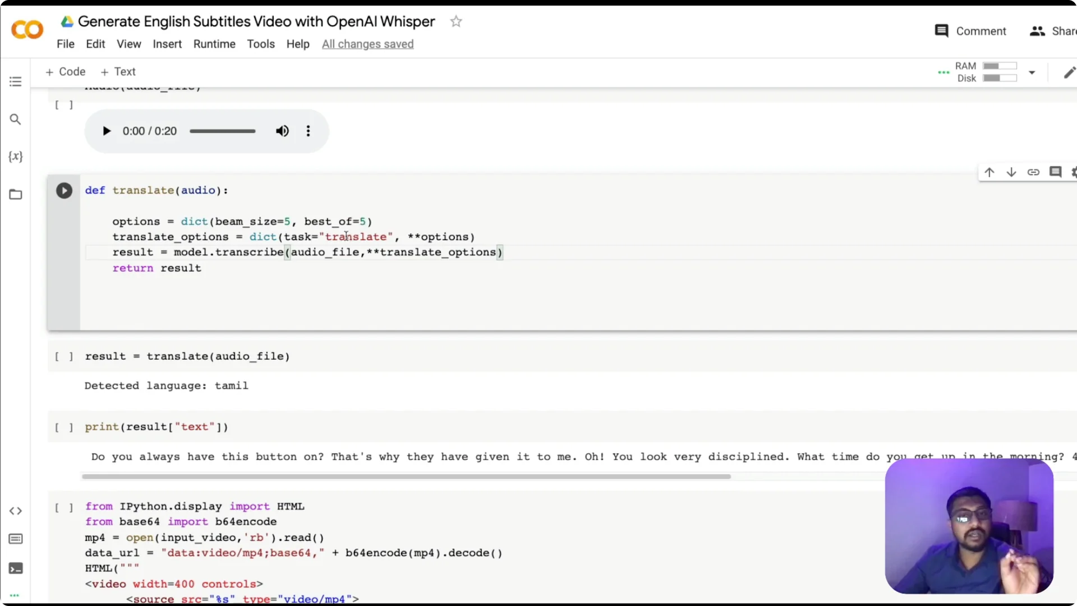Open Find and replace in the sidebar

15,119
